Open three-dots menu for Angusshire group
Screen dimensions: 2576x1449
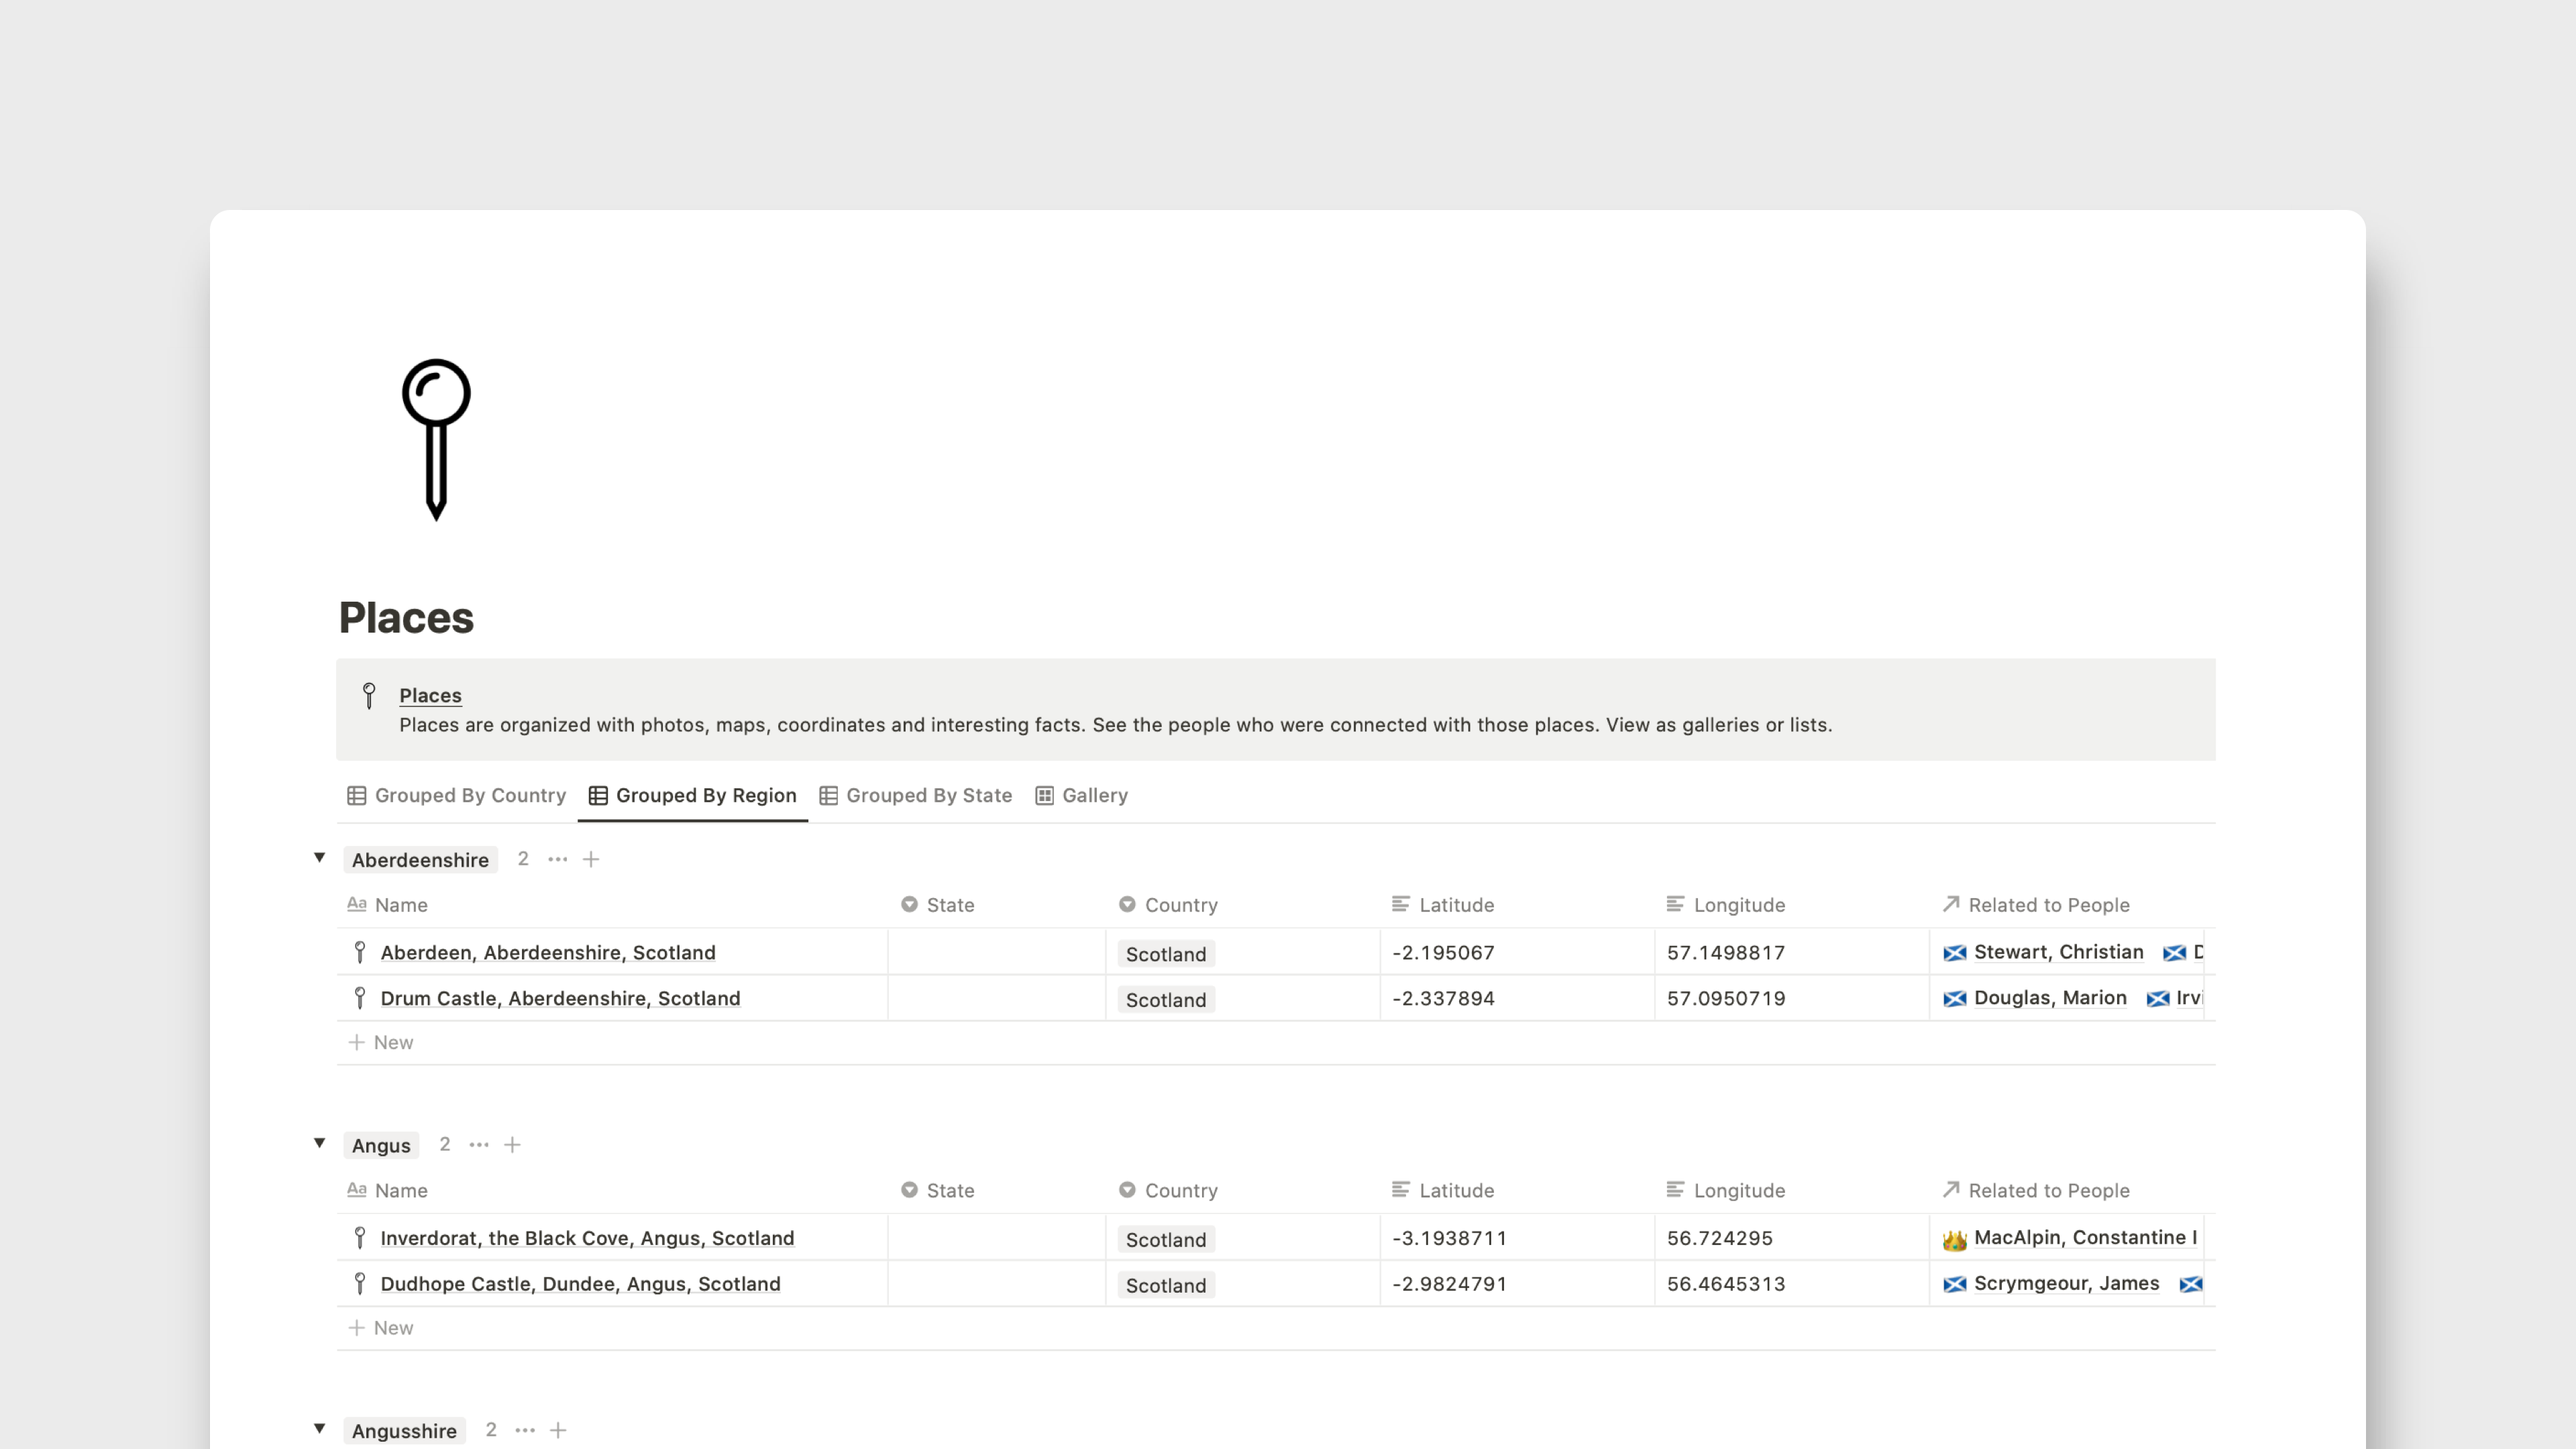click(x=525, y=1430)
